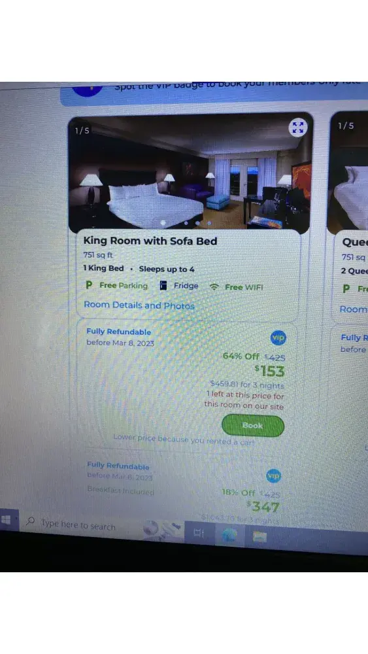The image size is (368, 654).
Task: Select the first photo carousel dot
Action: point(163,223)
